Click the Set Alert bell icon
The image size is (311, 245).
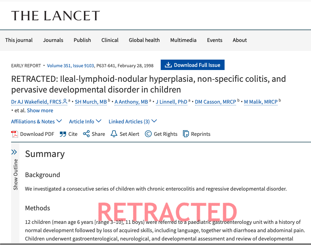(114, 134)
